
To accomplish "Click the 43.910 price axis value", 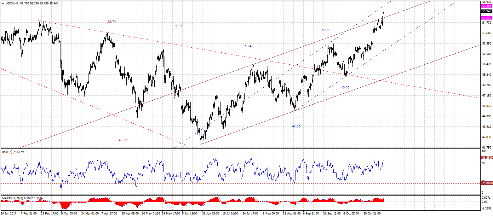I will click(x=486, y=127).
